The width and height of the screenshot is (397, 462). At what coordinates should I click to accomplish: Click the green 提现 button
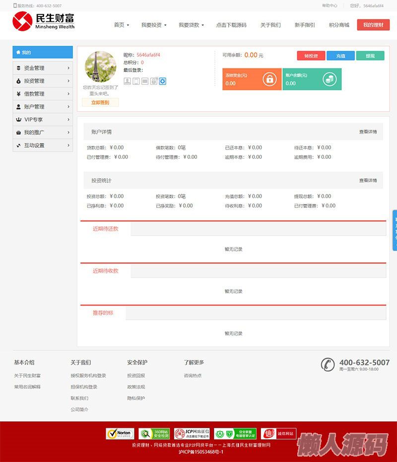tap(370, 56)
